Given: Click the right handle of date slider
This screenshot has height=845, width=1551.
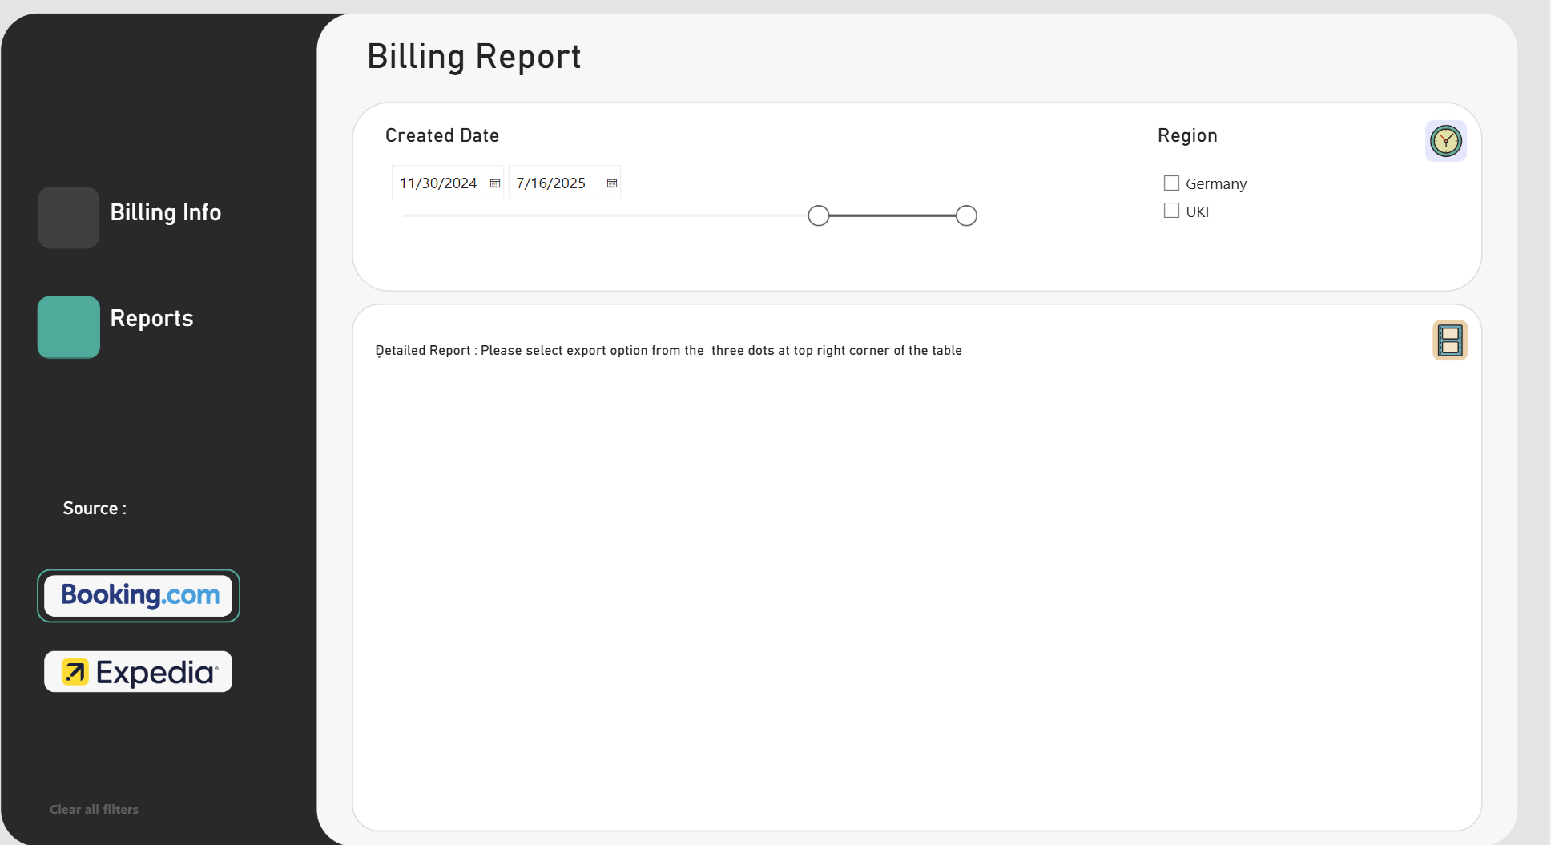Looking at the screenshot, I should pos(967,215).
